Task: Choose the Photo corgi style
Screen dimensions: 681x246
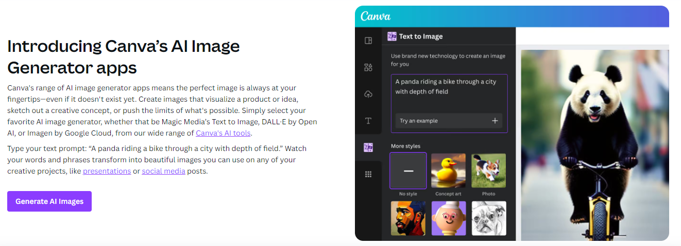Action: click(489, 171)
